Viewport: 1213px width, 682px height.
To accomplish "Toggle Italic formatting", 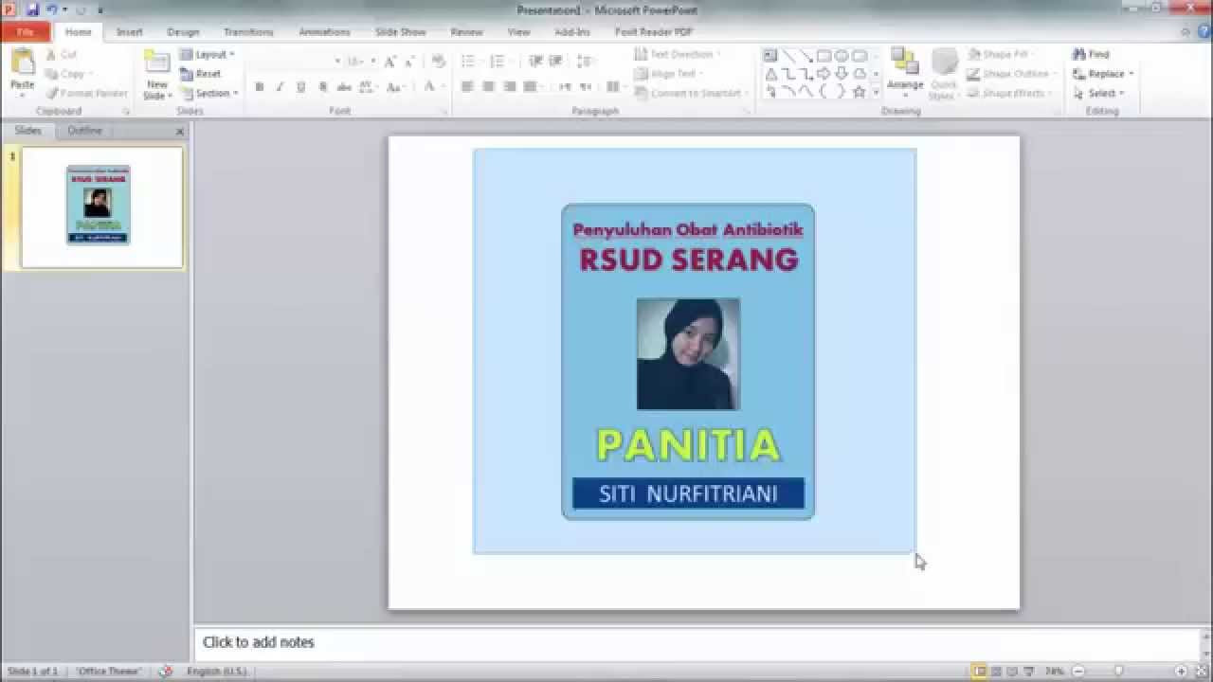I will click(x=280, y=87).
